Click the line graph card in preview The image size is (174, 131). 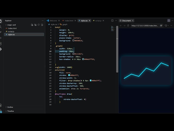146,71
